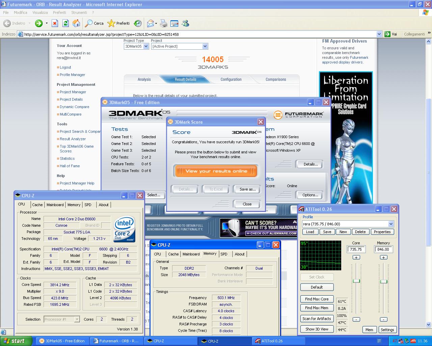Open CPU-Z Processor #1 selection dropdown

pos(77,319)
